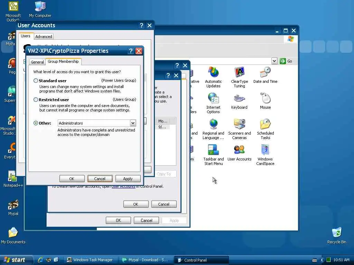
Task: Open Mypal browser desktop shortcut
Action: tap(13, 207)
